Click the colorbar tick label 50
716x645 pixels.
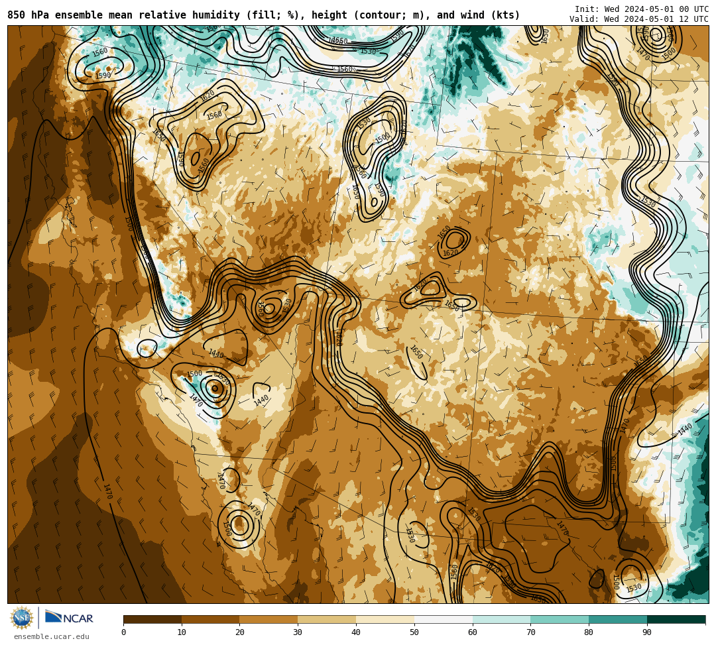click(414, 632)
